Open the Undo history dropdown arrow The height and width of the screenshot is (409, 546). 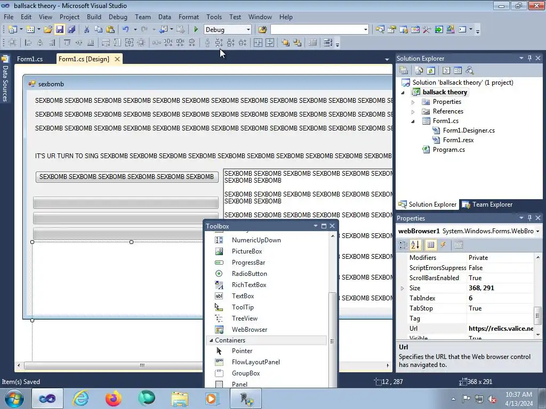point(135,30)
